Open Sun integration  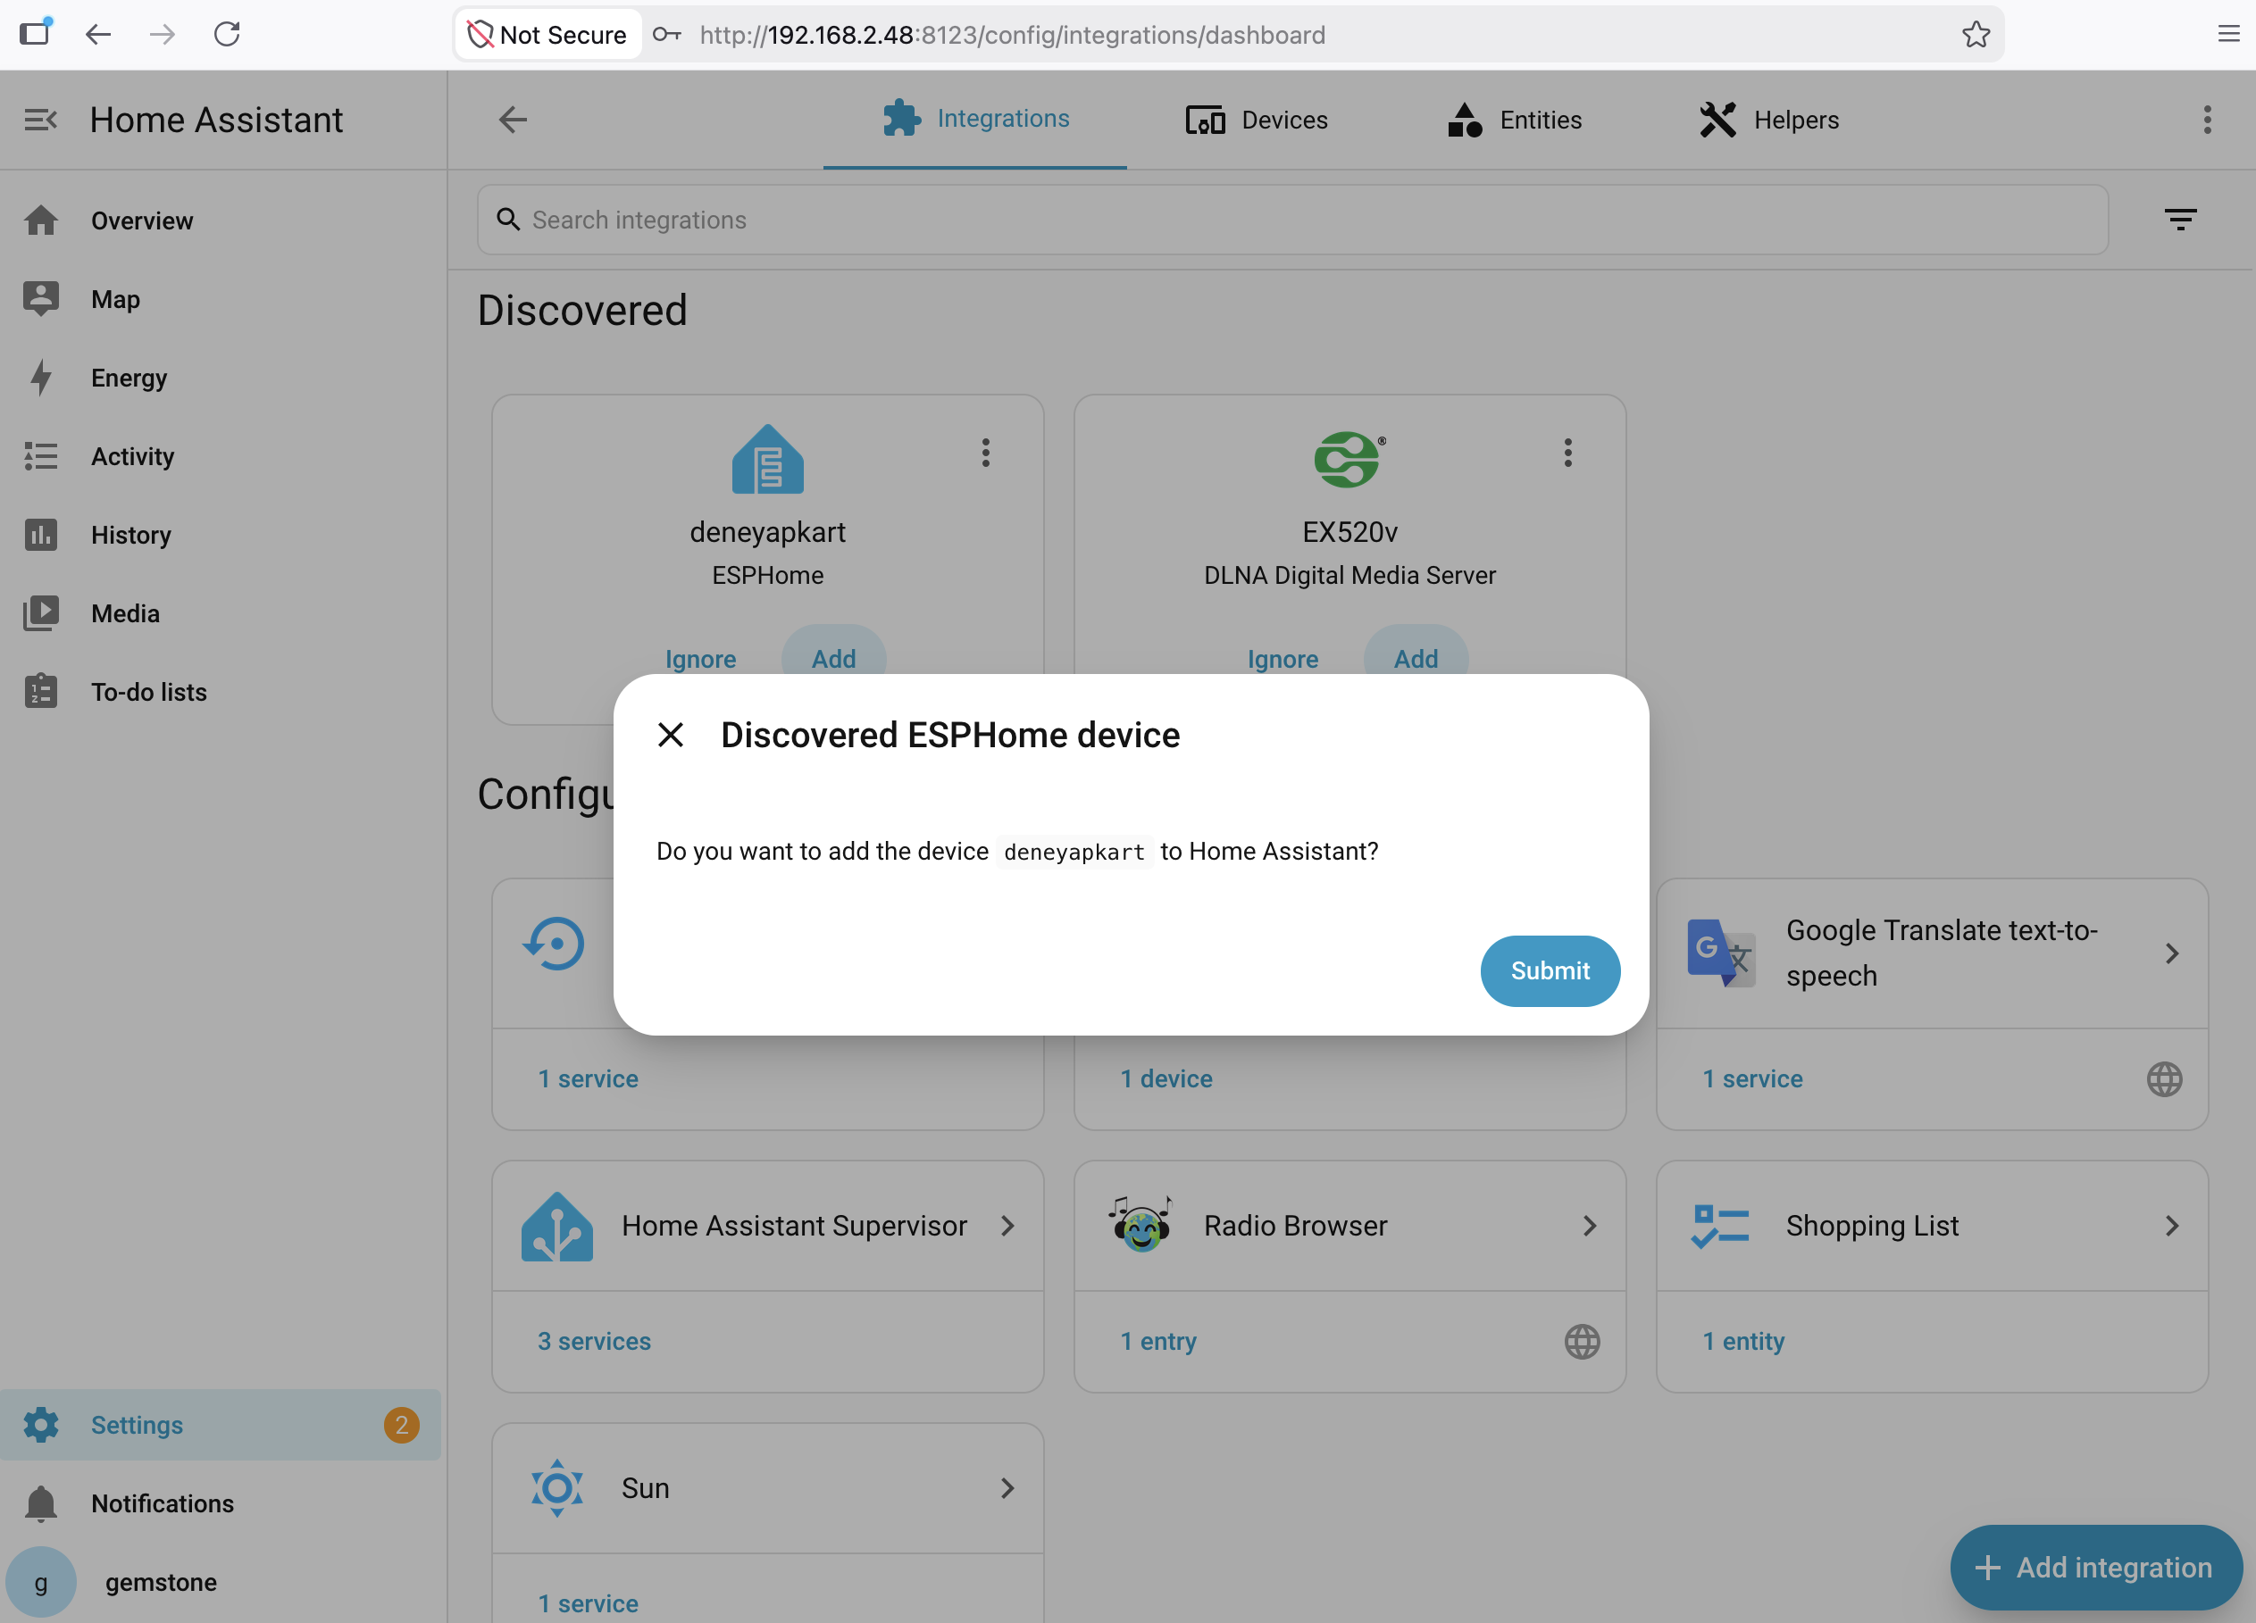[767, 1489]
